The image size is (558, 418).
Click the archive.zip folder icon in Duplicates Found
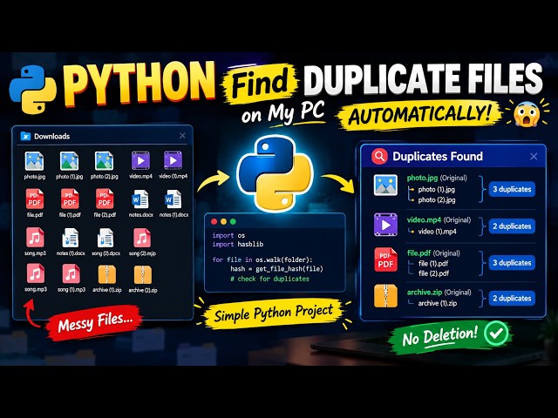pos(385,295)
